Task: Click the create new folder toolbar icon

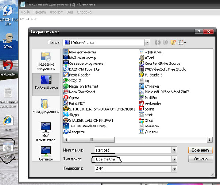Action: click(x=173, y=42)
